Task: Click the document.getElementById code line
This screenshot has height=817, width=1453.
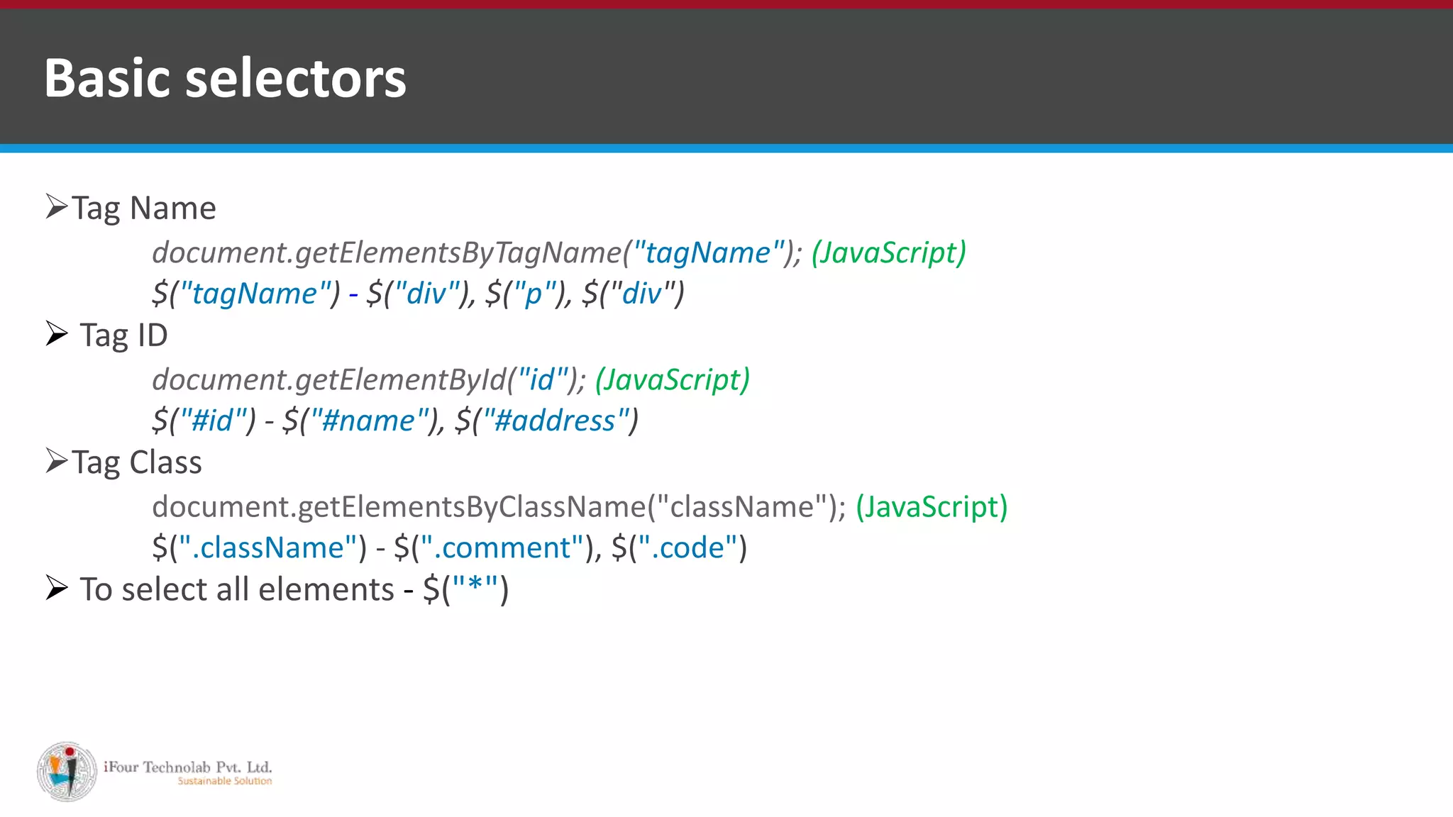Action: coord(451,379)
